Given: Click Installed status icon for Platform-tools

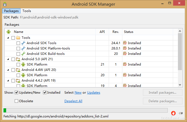Looking at the screenshot, I should 125,48.
